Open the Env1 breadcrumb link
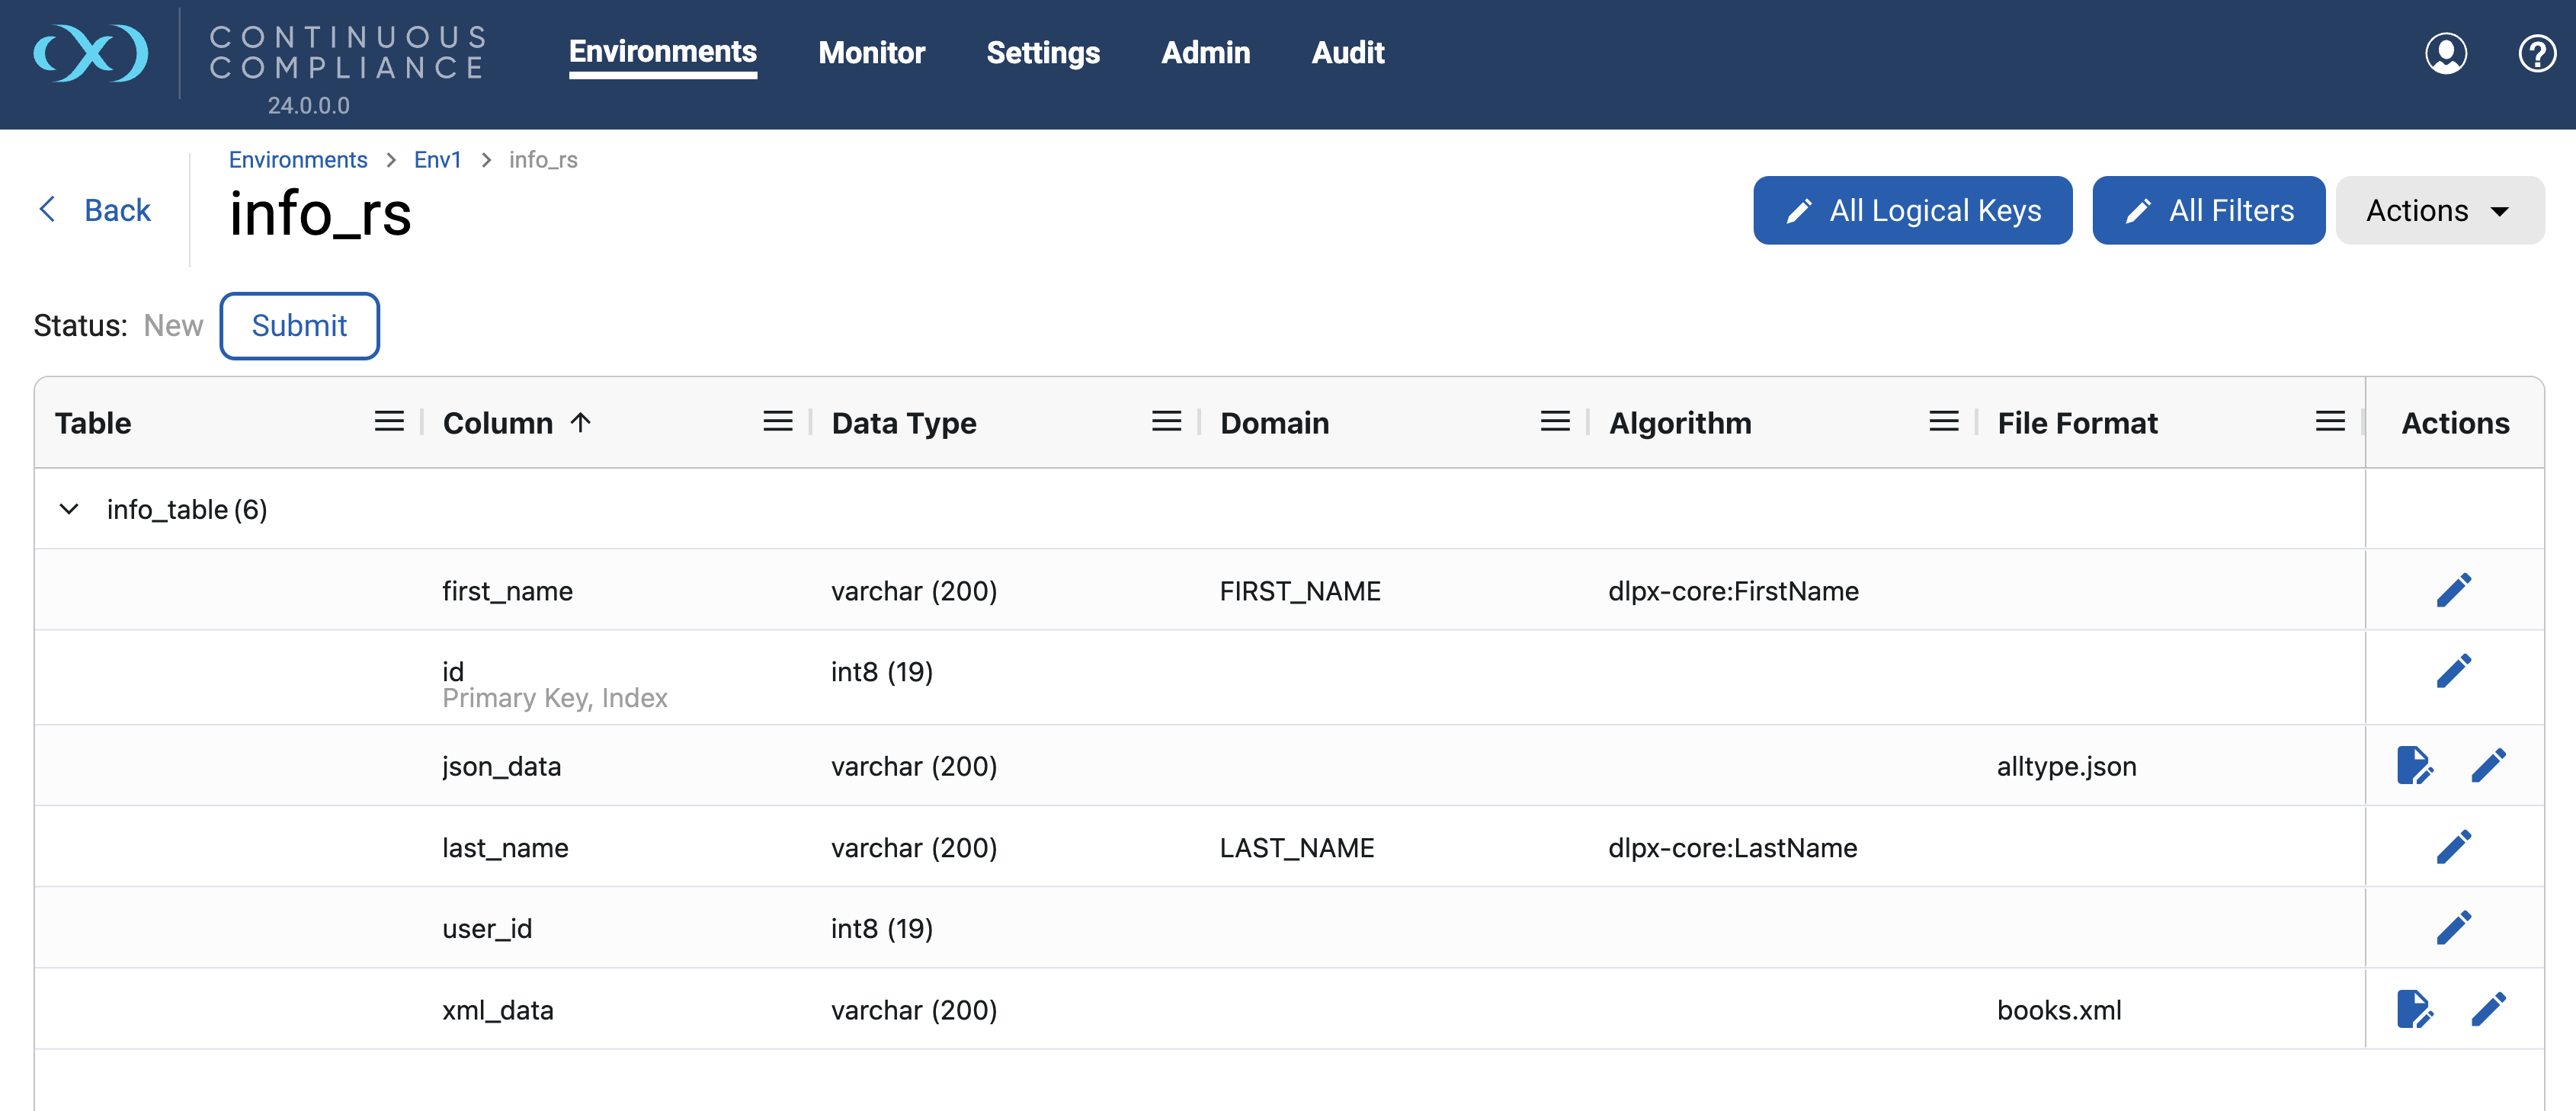Image resolution: width=2576 pixels, height=1111 pixels. pyautogui.click(x=437, y=159)
